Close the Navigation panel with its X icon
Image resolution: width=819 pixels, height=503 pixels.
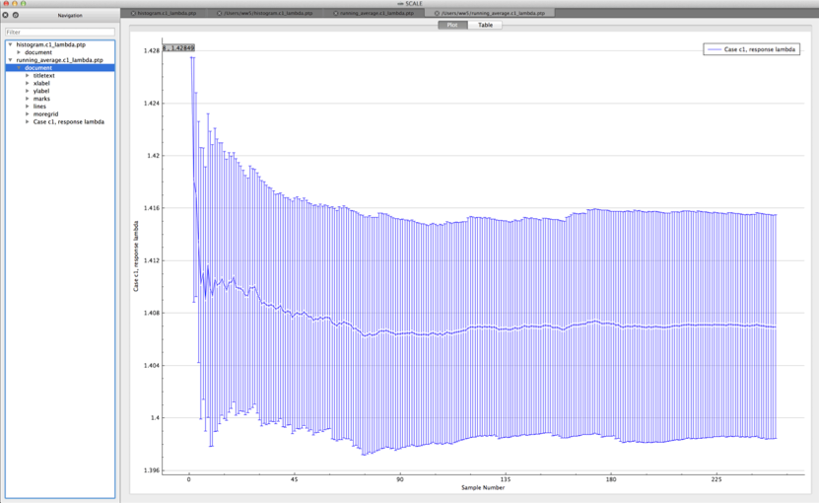click(6, 15)
